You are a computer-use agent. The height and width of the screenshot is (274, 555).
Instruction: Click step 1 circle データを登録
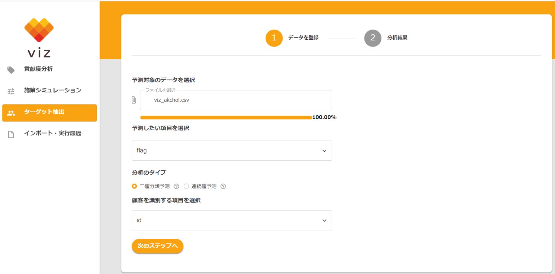coord(274,38)
